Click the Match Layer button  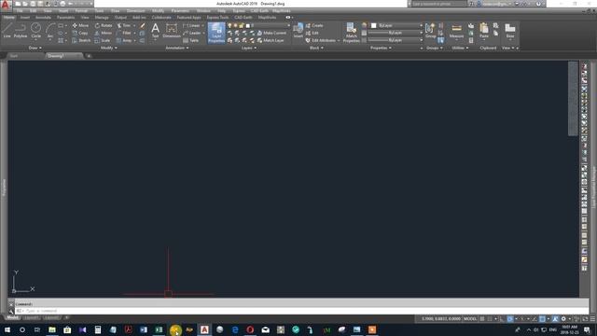pos(271,40)
